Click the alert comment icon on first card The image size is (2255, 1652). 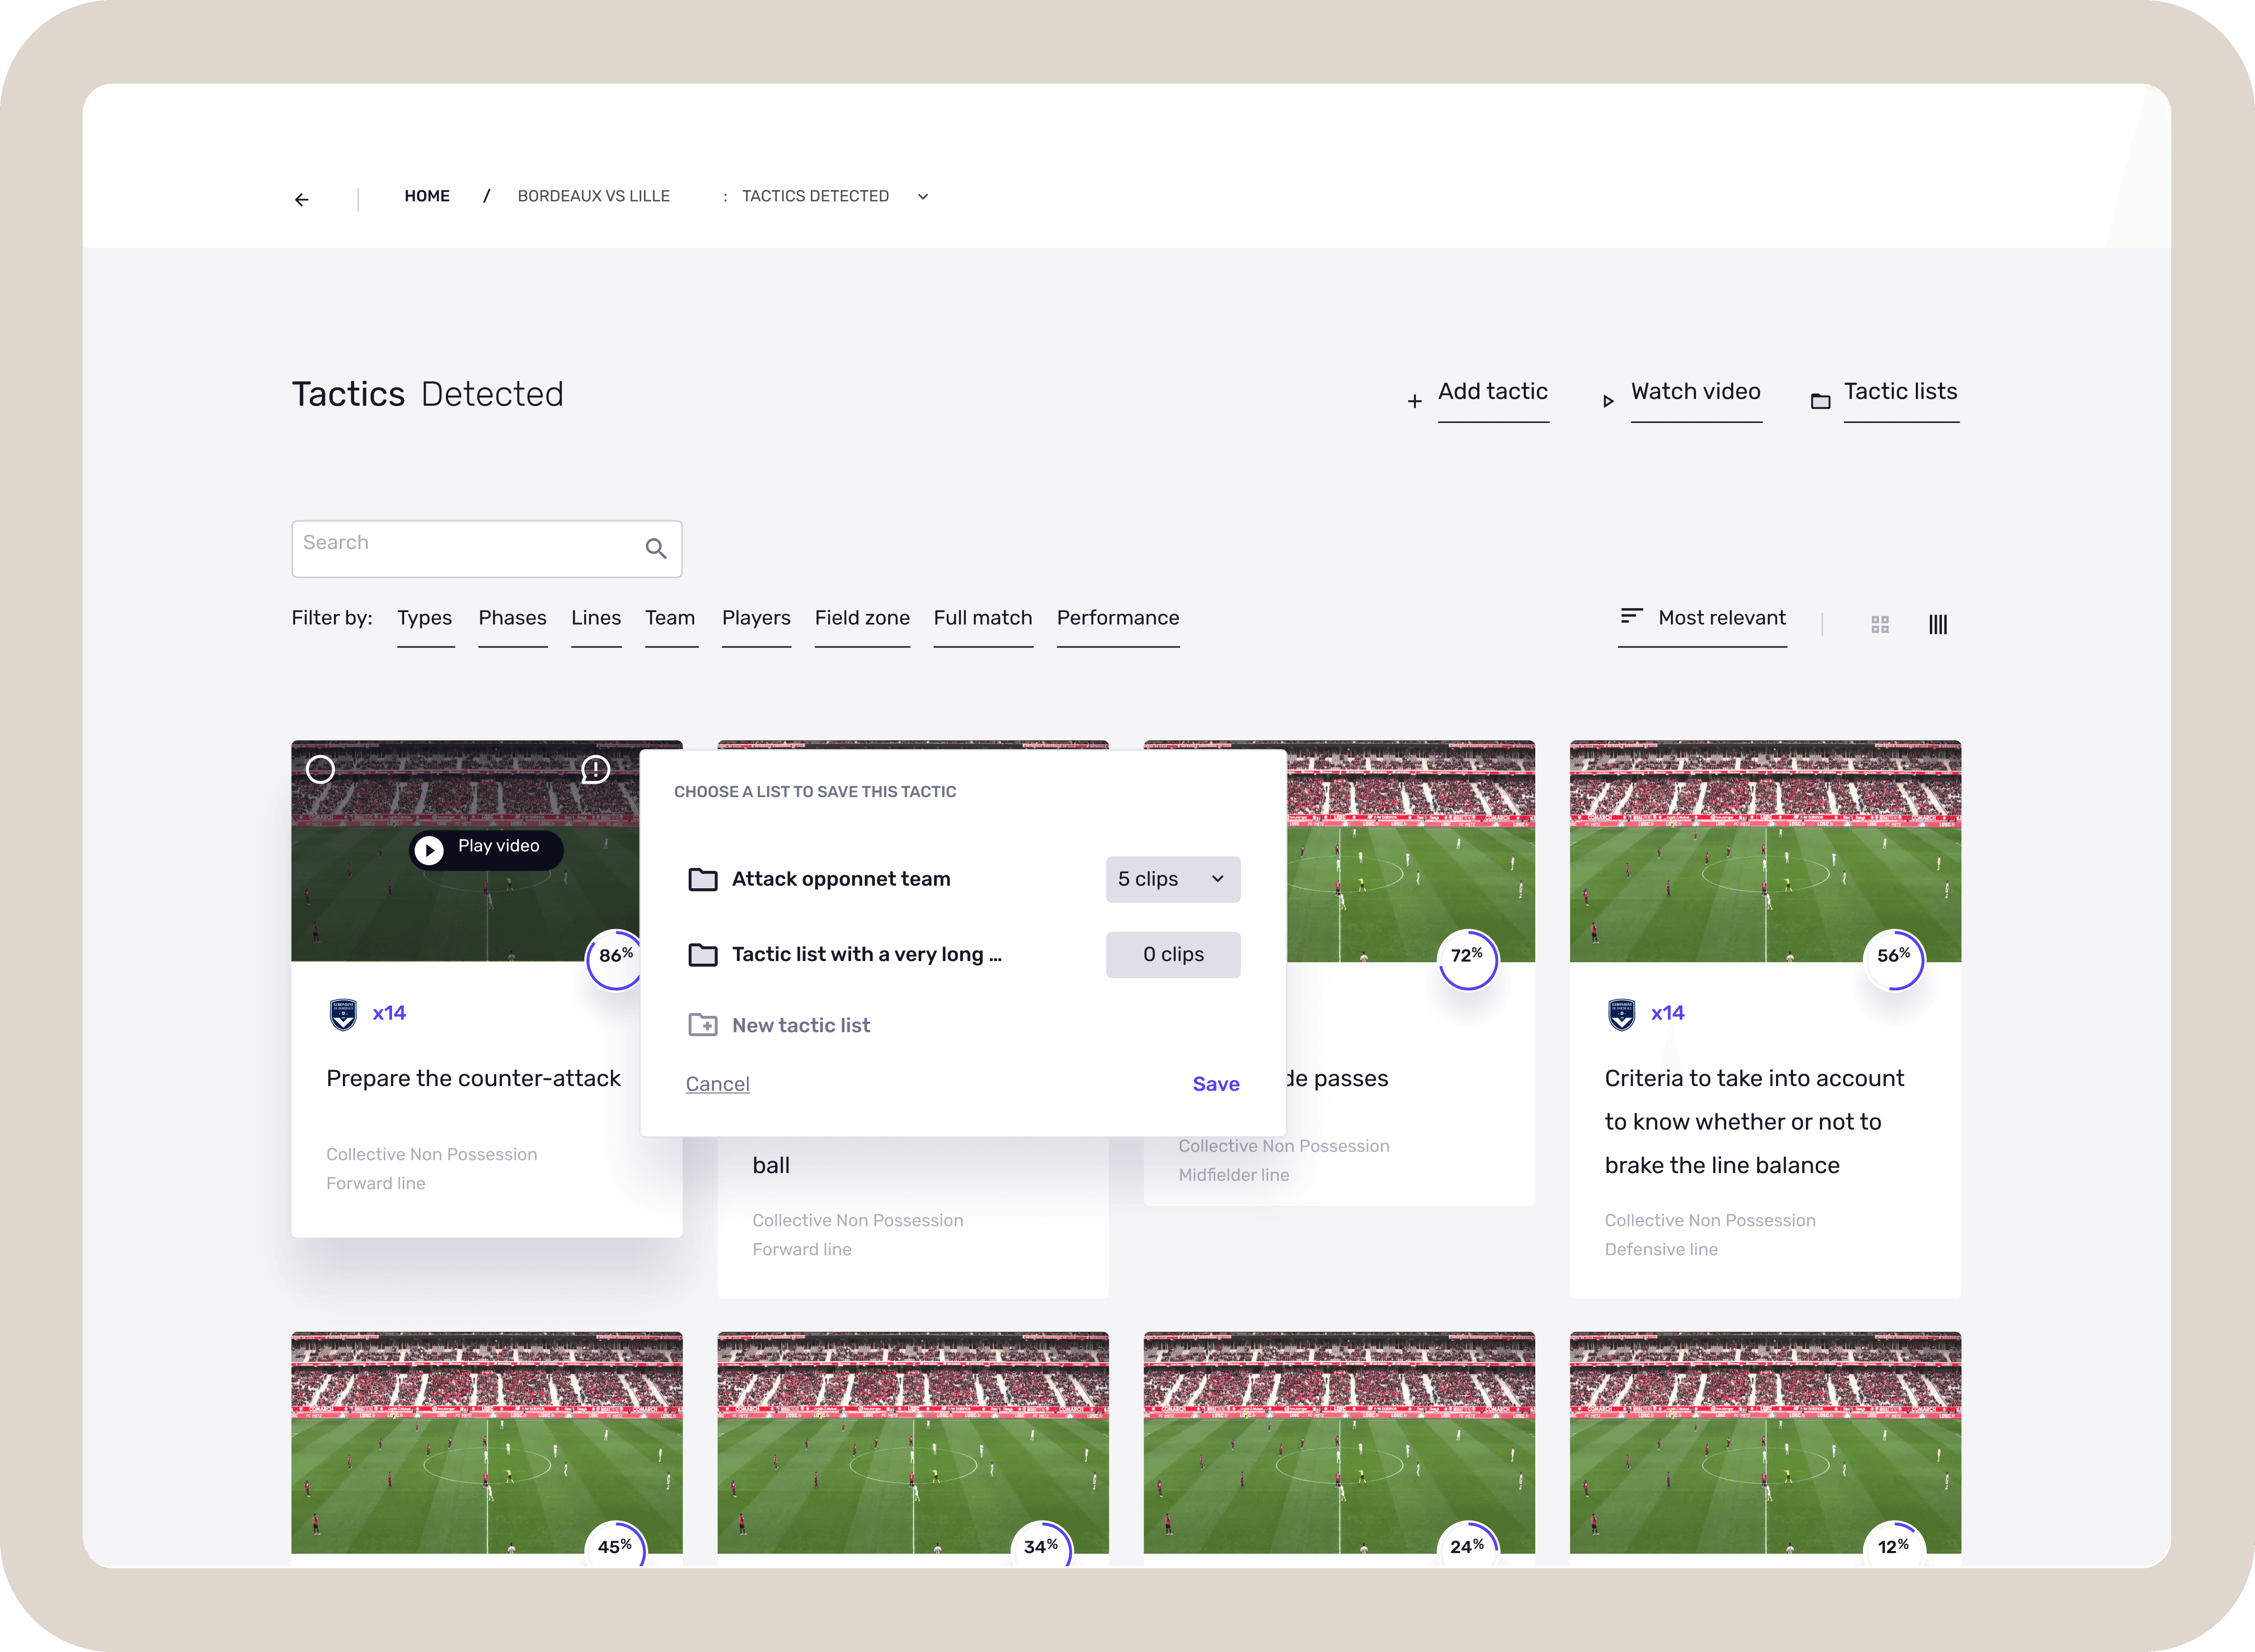tap(596, 770)
